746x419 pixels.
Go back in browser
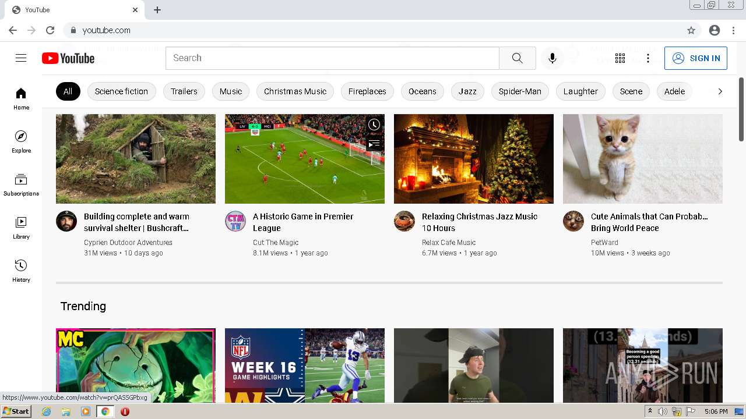pyautogui.click(x=13, y=30)
